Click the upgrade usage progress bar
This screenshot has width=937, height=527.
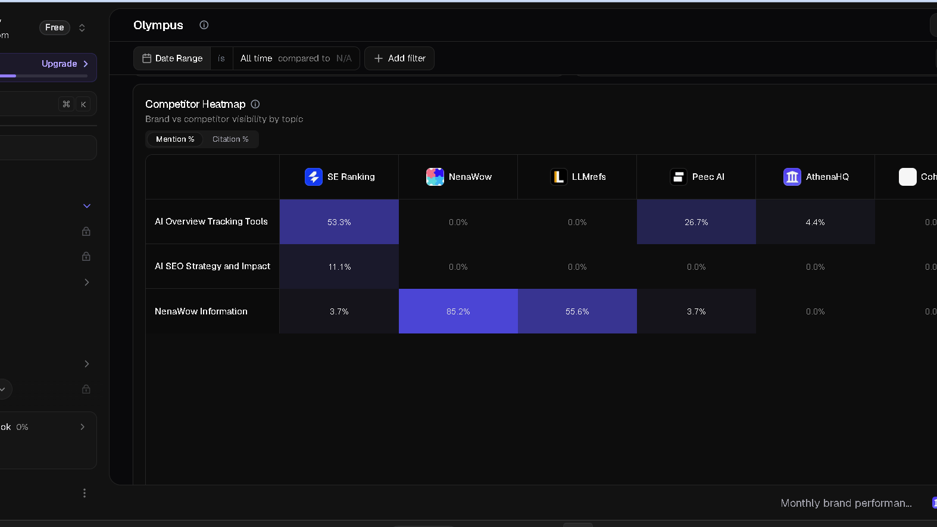[x=44, y=76]
